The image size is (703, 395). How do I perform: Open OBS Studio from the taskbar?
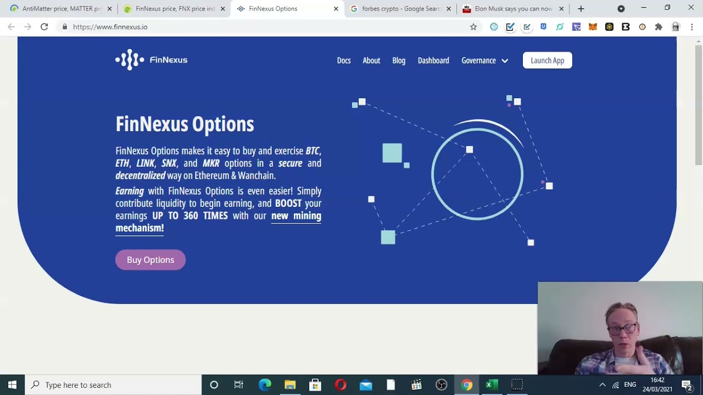click(442, 385)
